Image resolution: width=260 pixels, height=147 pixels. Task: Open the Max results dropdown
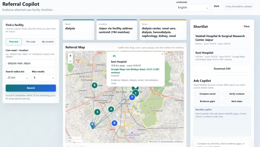(44, 78)
